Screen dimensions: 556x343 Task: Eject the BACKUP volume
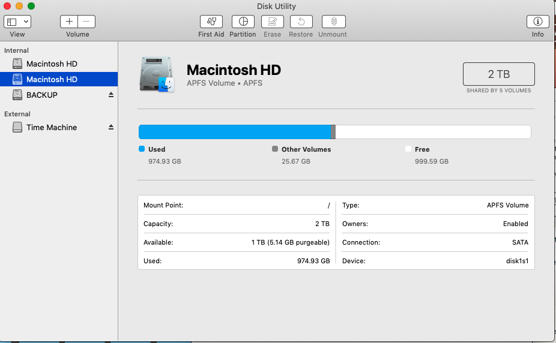(x=111, y=95)
